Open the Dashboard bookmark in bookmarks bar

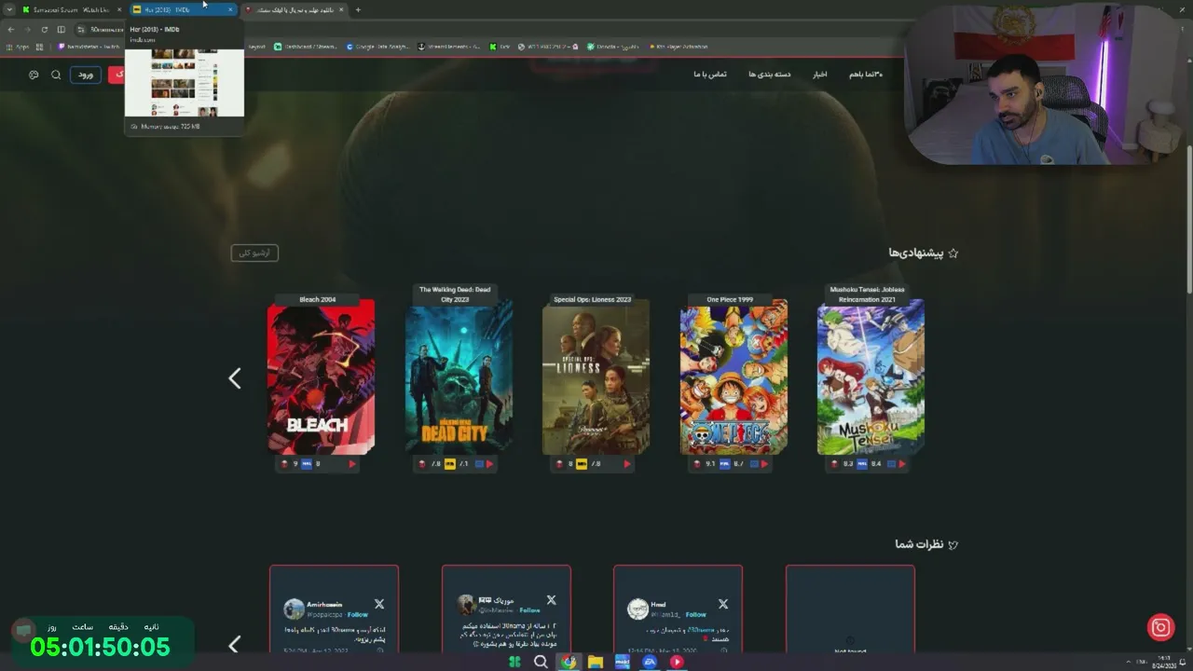(306, 47)
